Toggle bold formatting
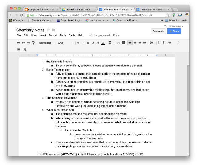This screenshot has height=167, width=197. pyautogui.click(x=88, y=43)
